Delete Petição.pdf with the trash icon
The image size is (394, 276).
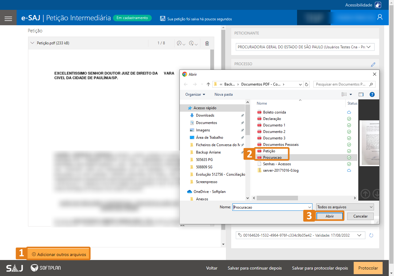[207, 43]
